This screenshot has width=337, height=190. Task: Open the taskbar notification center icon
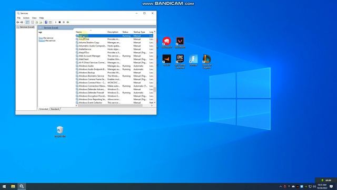click(x=331, y=186)
